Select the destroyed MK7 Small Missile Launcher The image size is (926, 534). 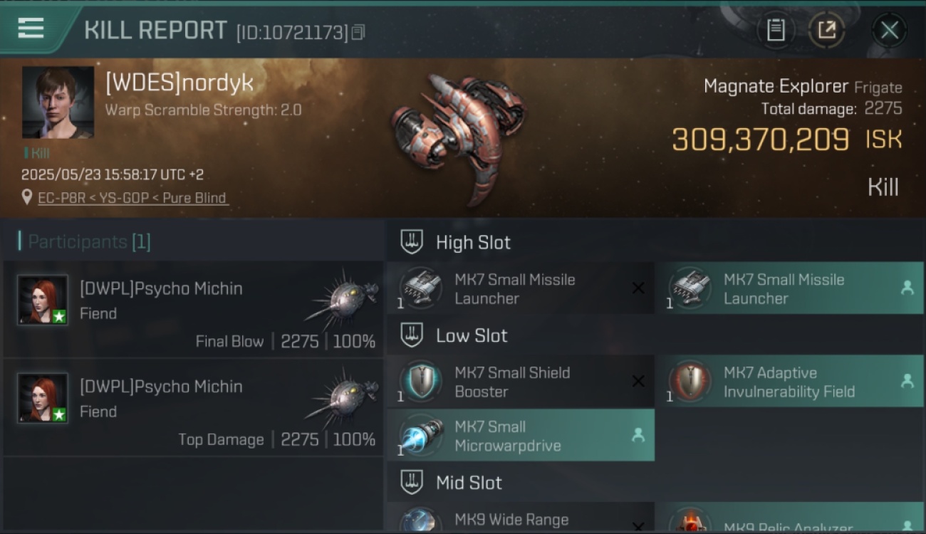[521, 288]
